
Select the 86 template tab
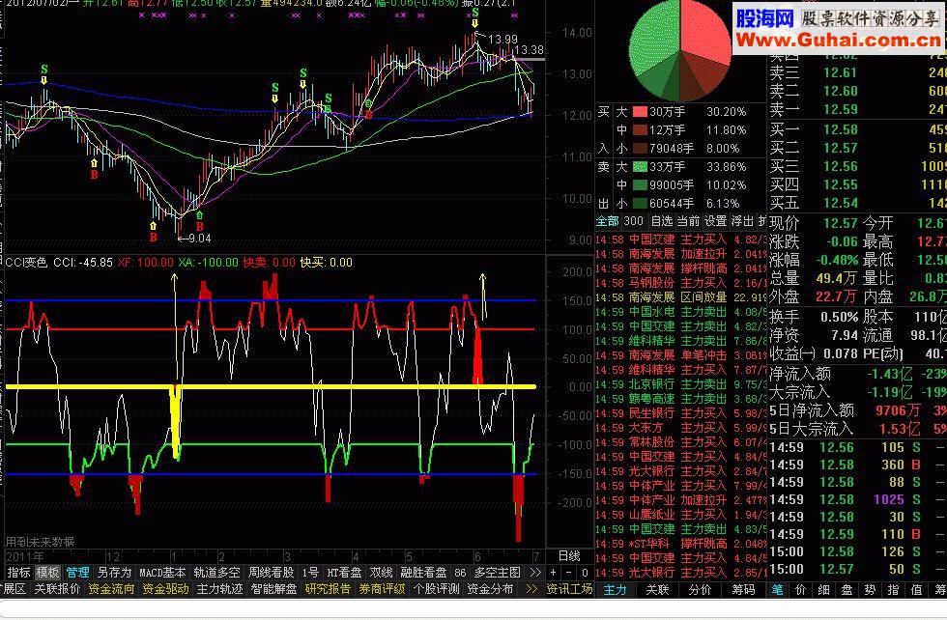pos(460,573)
